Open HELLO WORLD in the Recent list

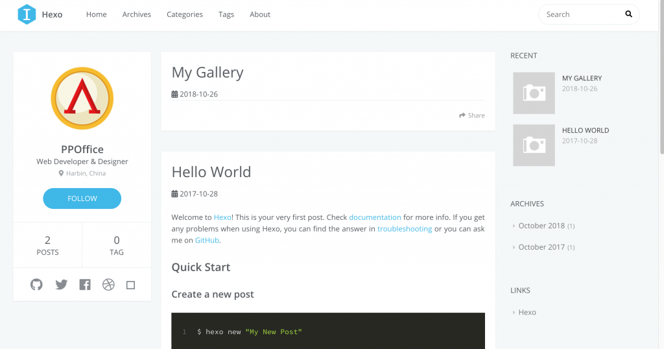point(586,130)
